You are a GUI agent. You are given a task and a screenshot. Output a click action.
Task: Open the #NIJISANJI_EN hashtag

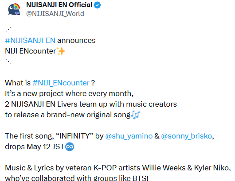click(x=30, y=41)
